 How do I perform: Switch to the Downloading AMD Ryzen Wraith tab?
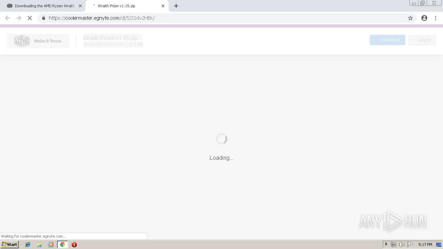pos(44,6)
